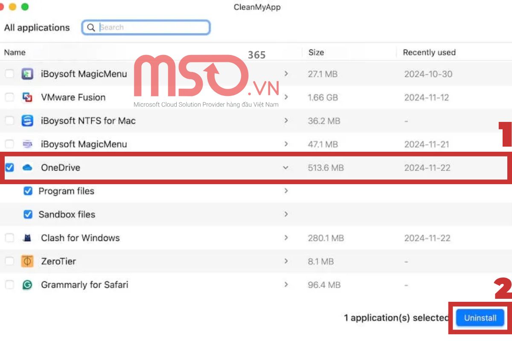Expand the Sandbox files chevron
The width and height of the screenshot is (512, 341).
(x=286, y=214)
